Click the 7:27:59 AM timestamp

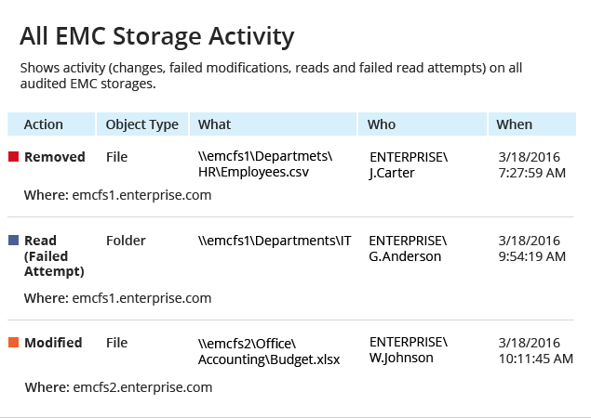click(531, 173)
